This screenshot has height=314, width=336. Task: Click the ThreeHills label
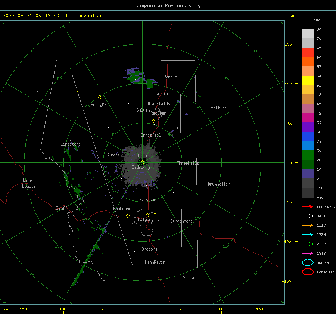tap(188, 163)
